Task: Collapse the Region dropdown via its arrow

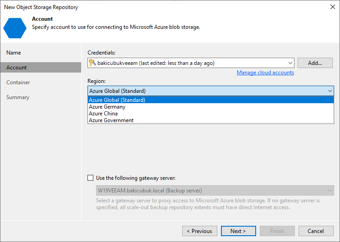Action: [330, 91]
